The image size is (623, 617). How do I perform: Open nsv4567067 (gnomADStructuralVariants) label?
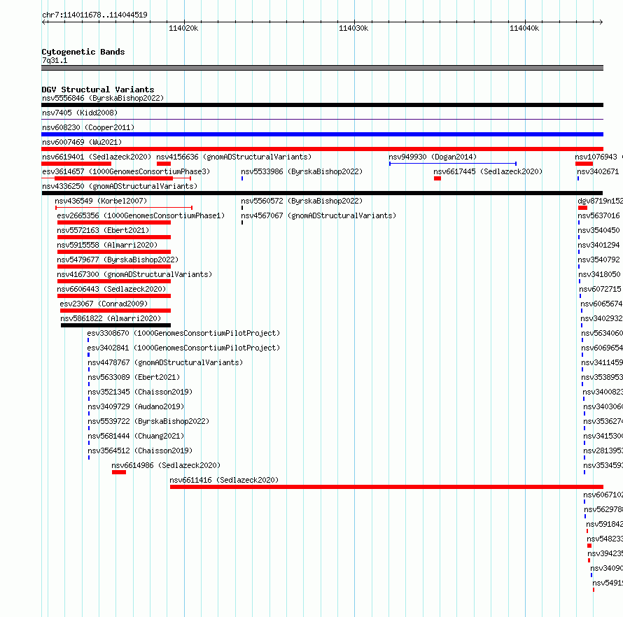[318, 215]
